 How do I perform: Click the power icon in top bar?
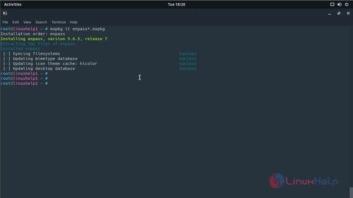[346, 4]
